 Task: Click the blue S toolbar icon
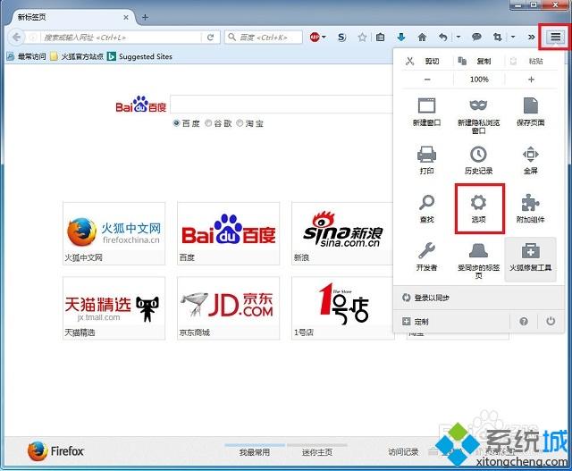point(341,37)
